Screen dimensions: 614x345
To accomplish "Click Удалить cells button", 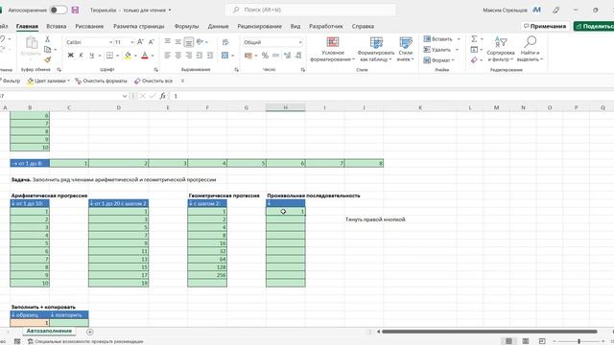I will point(437,50).
